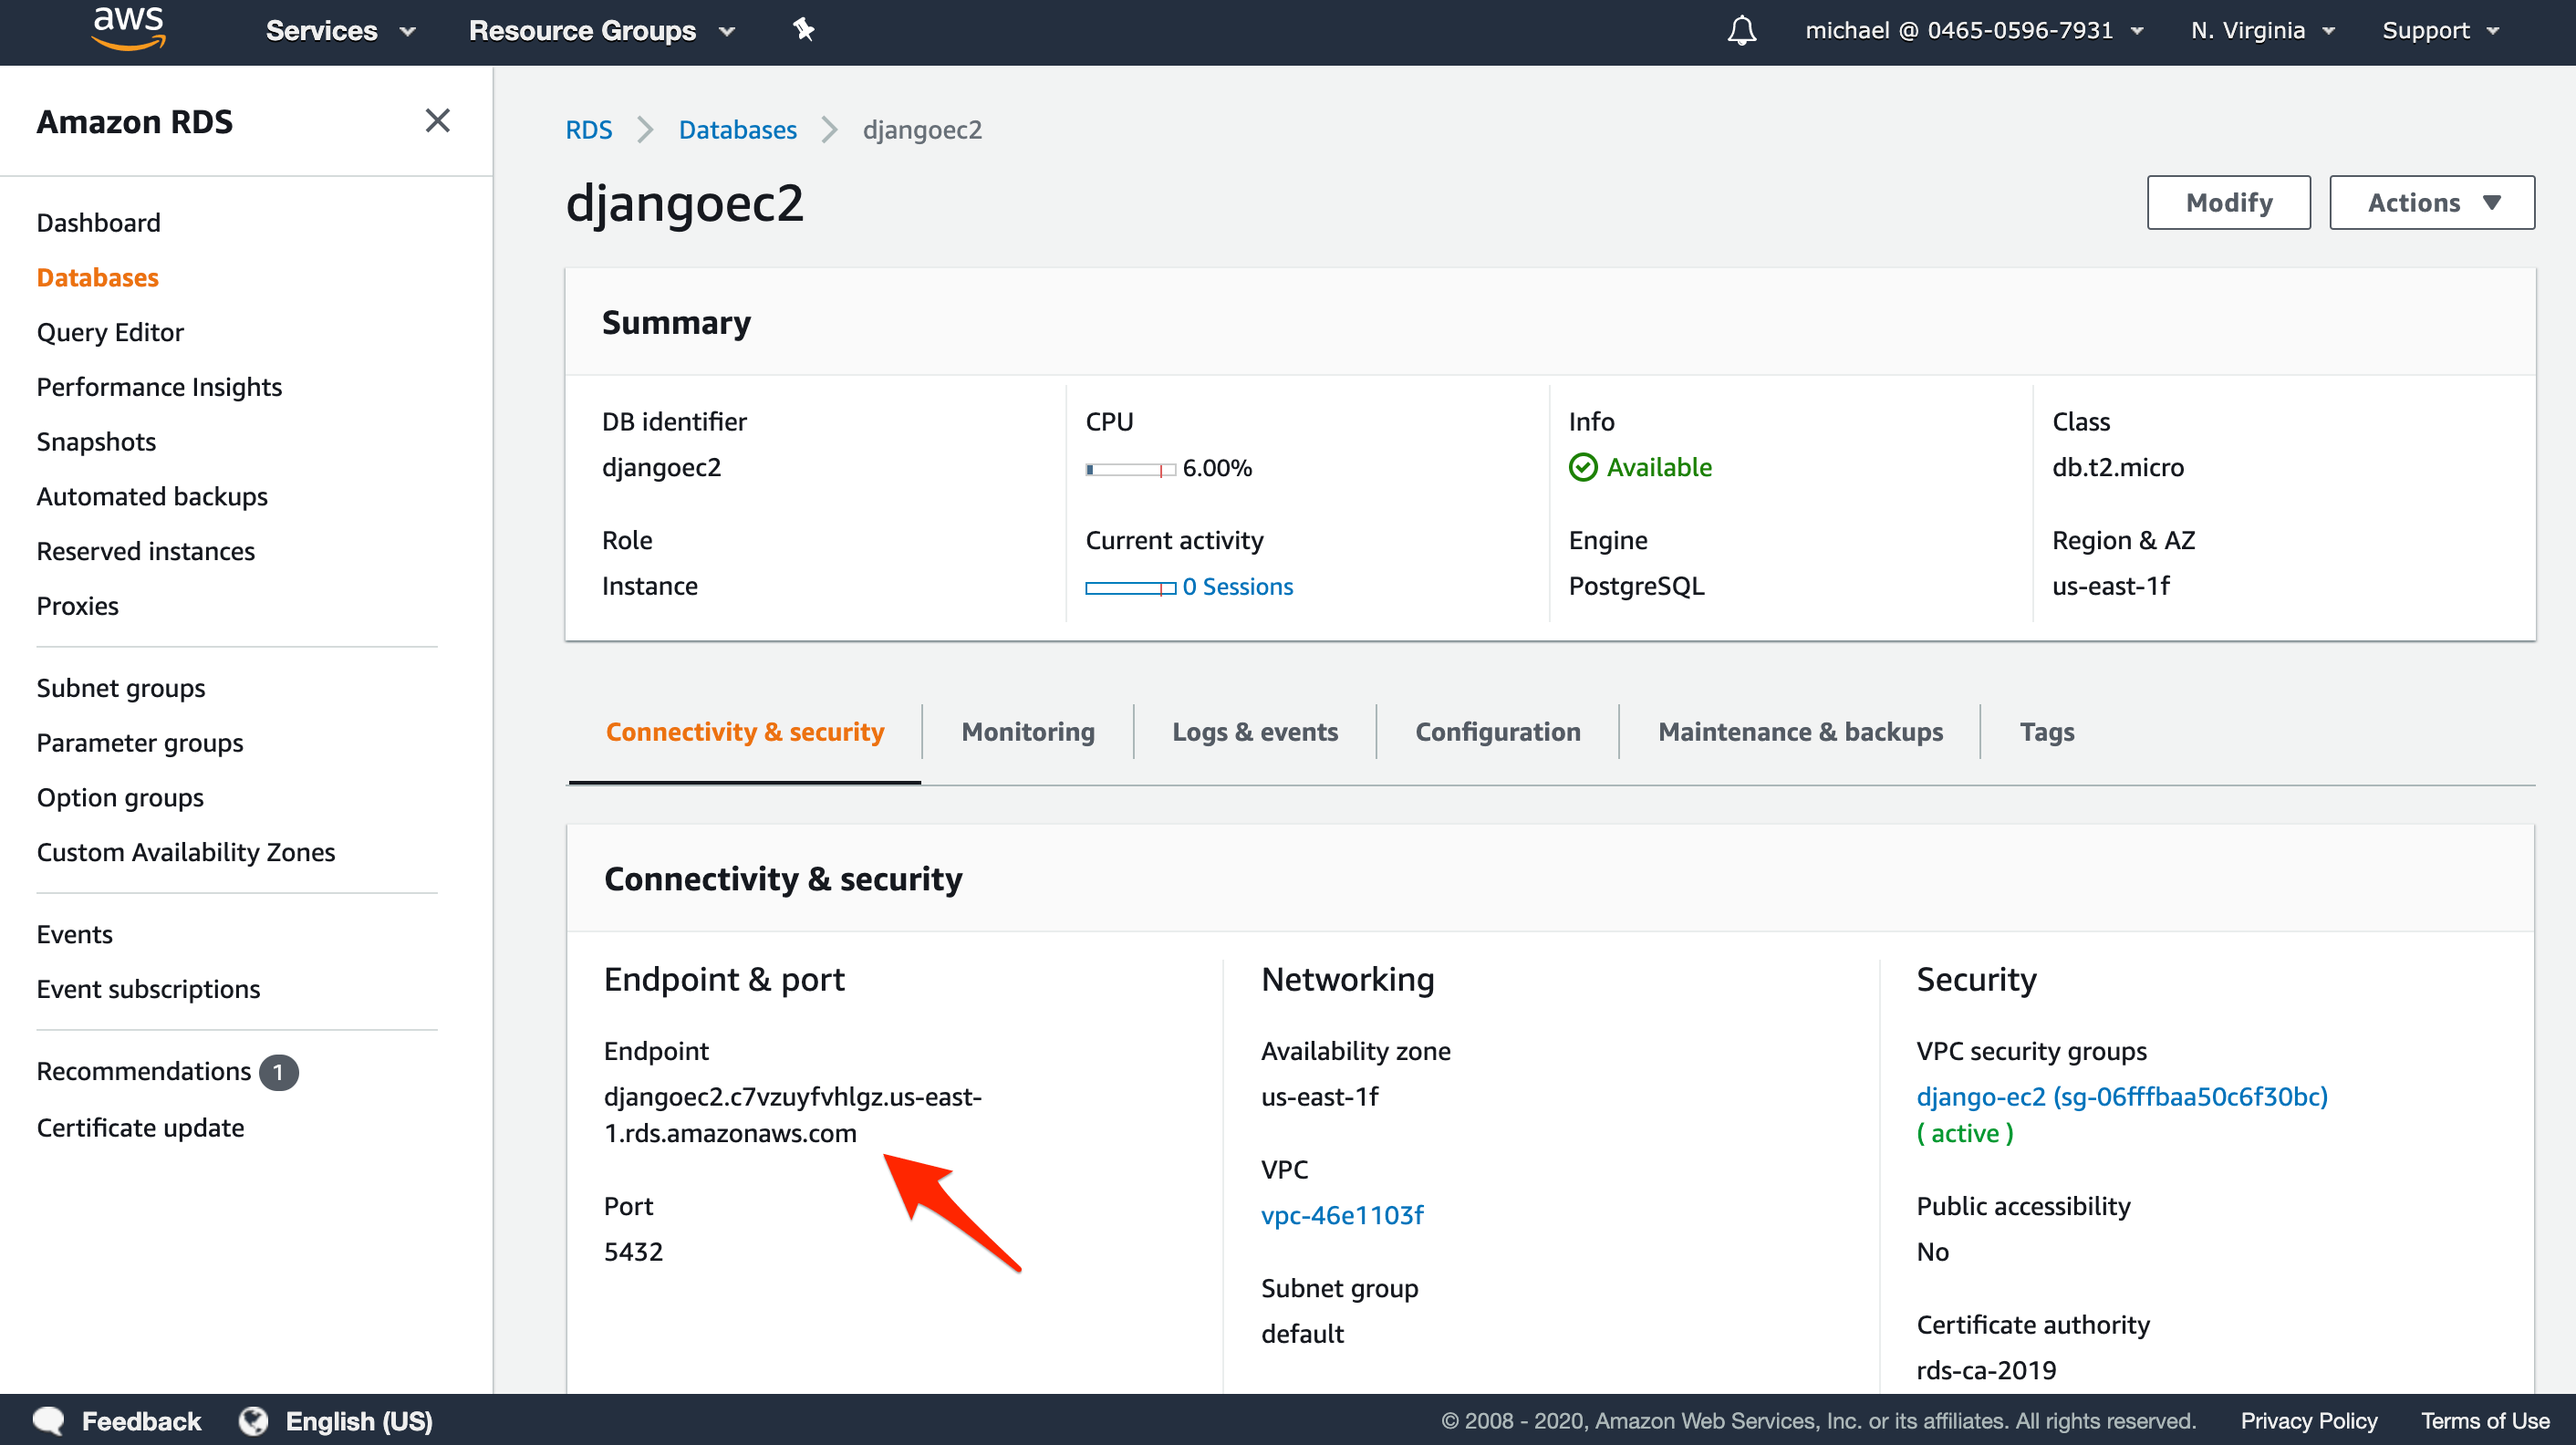This screenshot has width=2576, height=1445.
Task: Click the port value 5432
Action: click(x=633, y=1252)
